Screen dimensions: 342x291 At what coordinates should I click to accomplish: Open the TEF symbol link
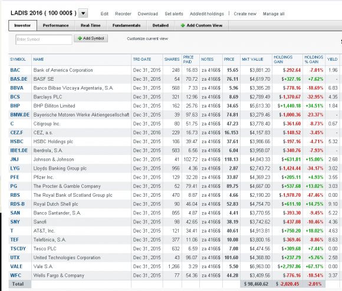14,240
